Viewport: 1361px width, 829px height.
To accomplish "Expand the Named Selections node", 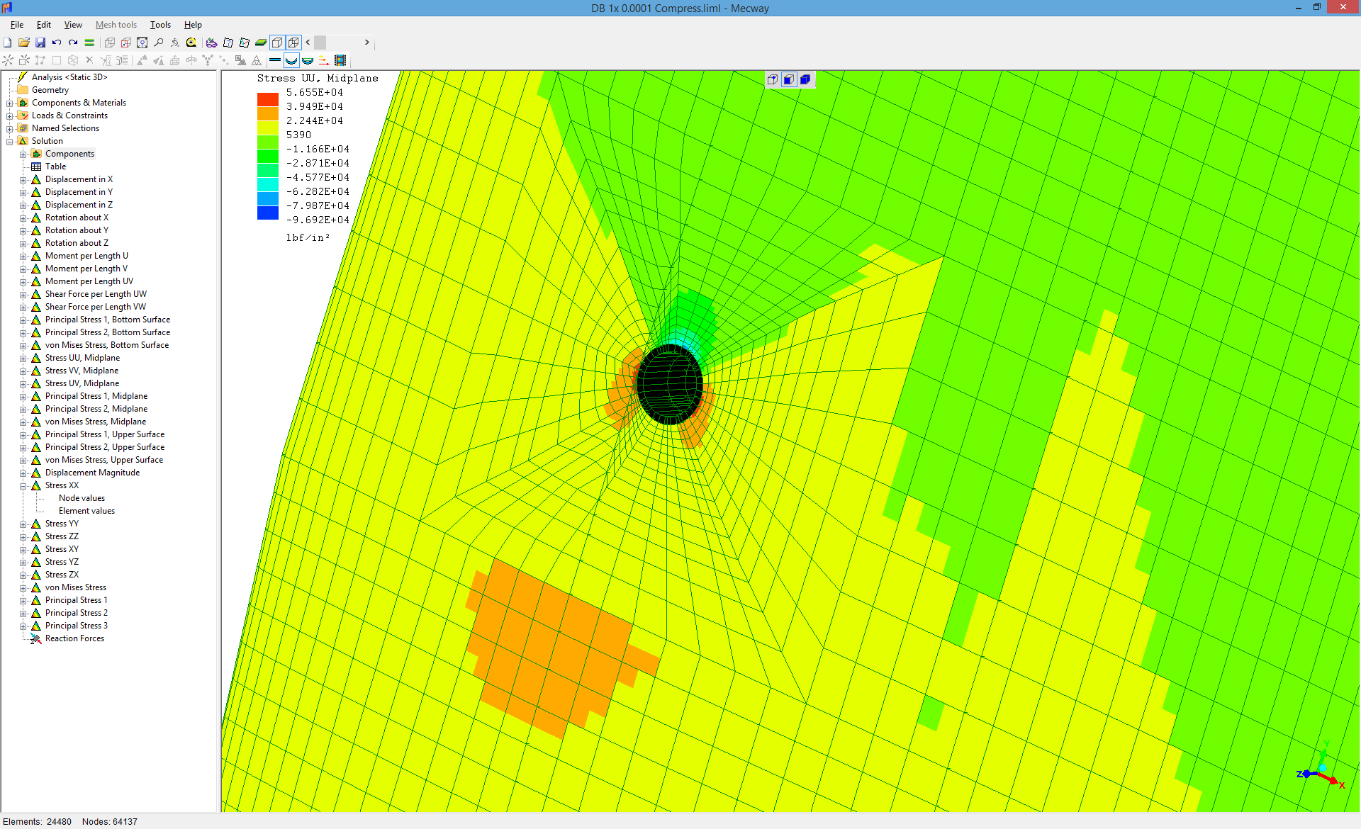I will 10,128.
